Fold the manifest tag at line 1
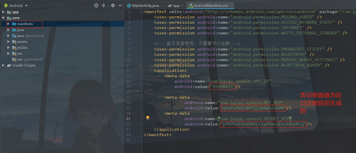 coord(141,12)
